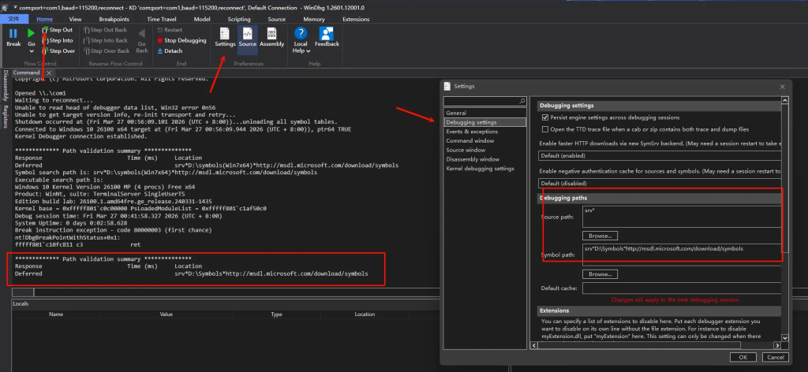Click the Step Out command
Image resolution: width=808 pixels, height=372 pixels.
point(57,30)
